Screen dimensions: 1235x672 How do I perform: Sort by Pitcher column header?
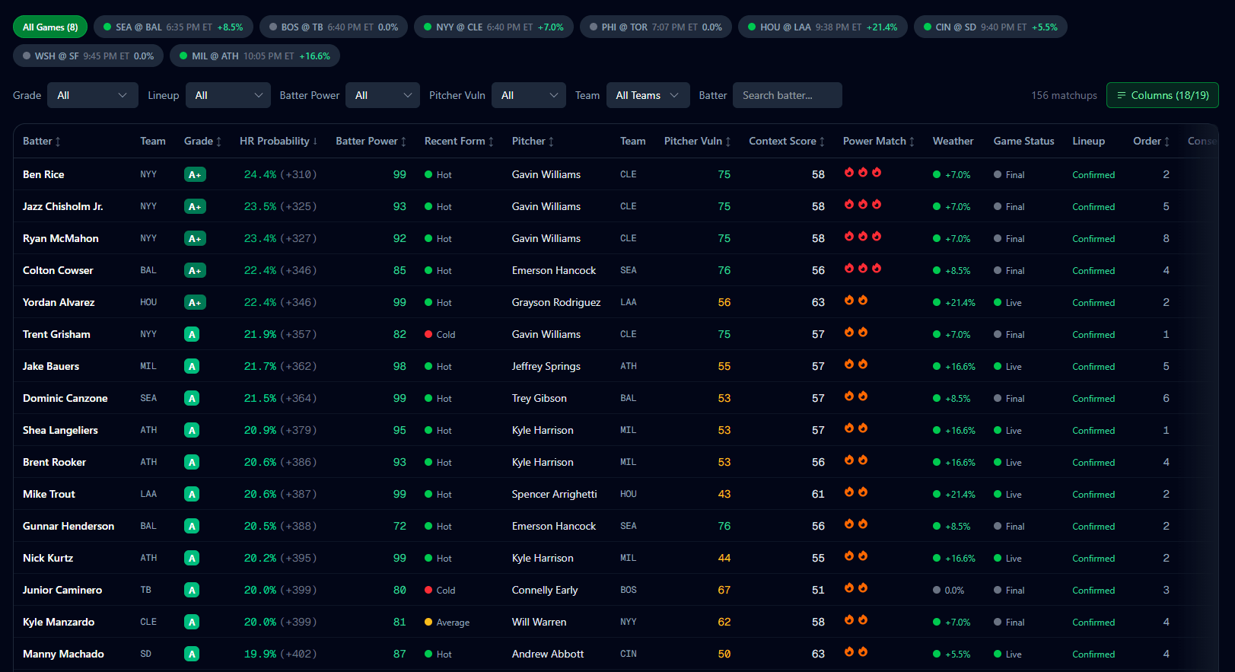click(x=533, y=141)
